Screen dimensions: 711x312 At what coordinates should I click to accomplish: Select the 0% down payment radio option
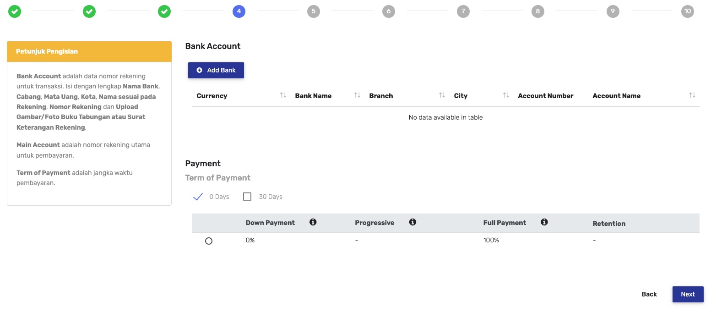(209, 241)
